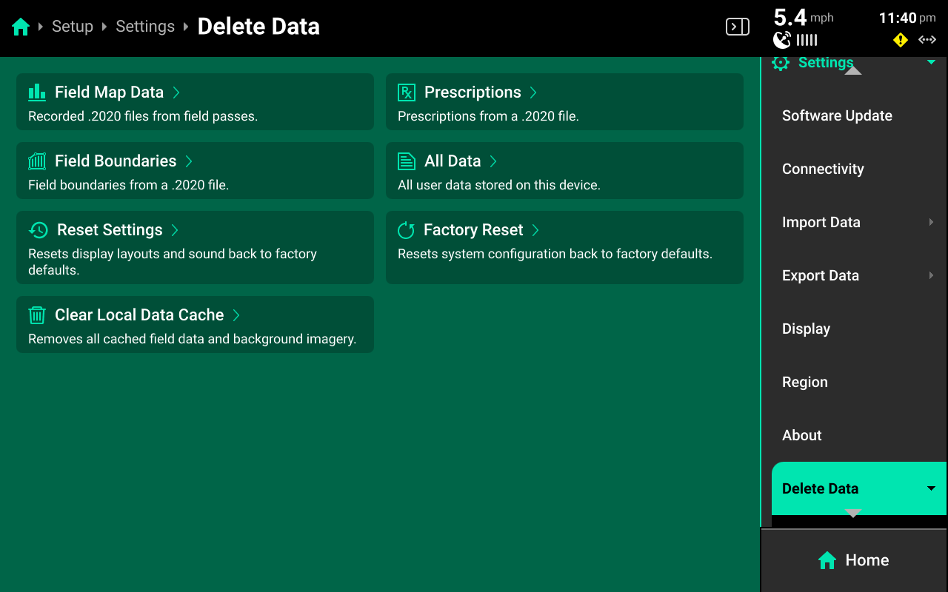Click chevron next to Reset Settings
Screen dimensions: 948x592
click(175, 230)
